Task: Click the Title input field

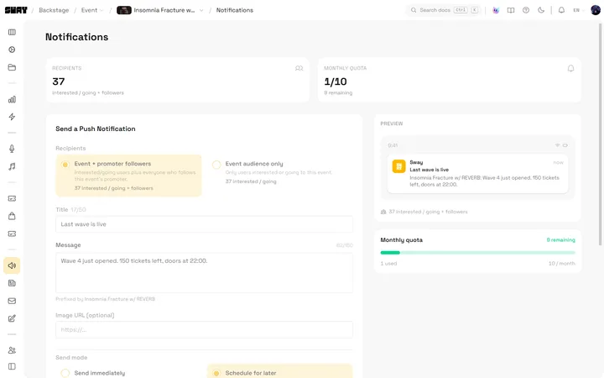Action: 204,224
